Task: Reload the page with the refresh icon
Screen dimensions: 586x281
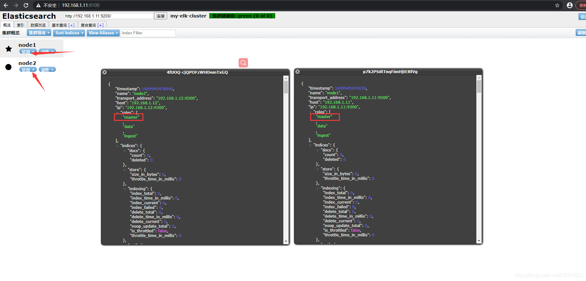Action: tap(26, 5)
